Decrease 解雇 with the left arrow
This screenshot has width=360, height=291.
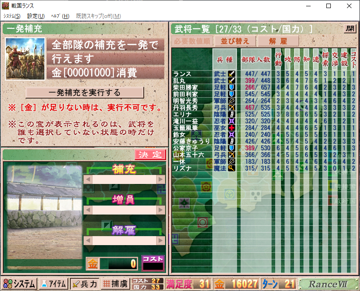coord(88,241)
